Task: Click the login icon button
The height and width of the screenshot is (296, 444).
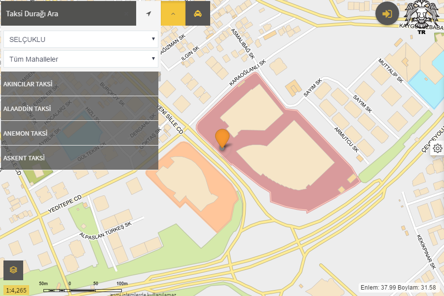Action: 387,14
